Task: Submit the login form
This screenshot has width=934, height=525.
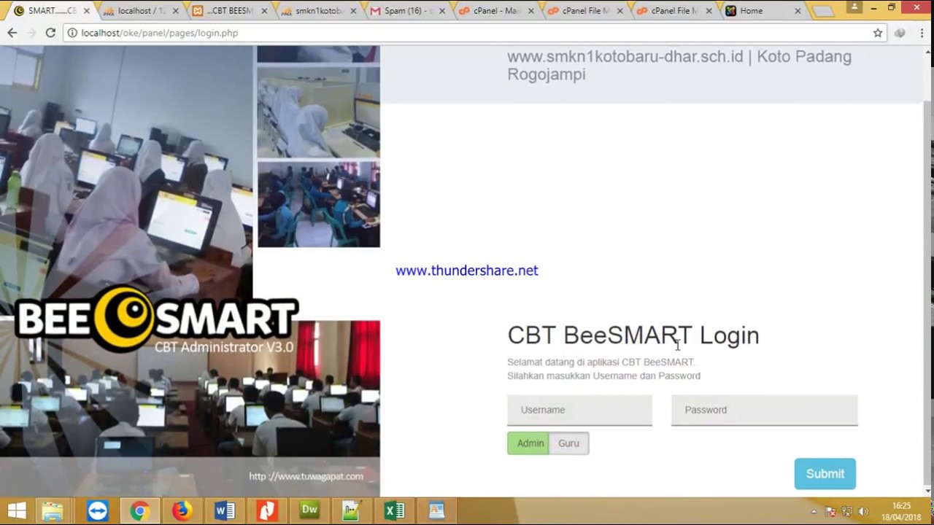Action: tap(825, 474)
